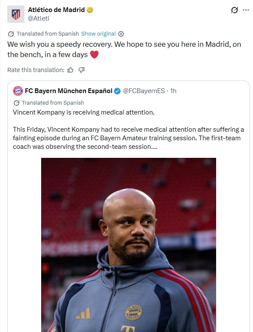
Task: Click the 1h timestamp on quoted post
Action: coord(173,91)
